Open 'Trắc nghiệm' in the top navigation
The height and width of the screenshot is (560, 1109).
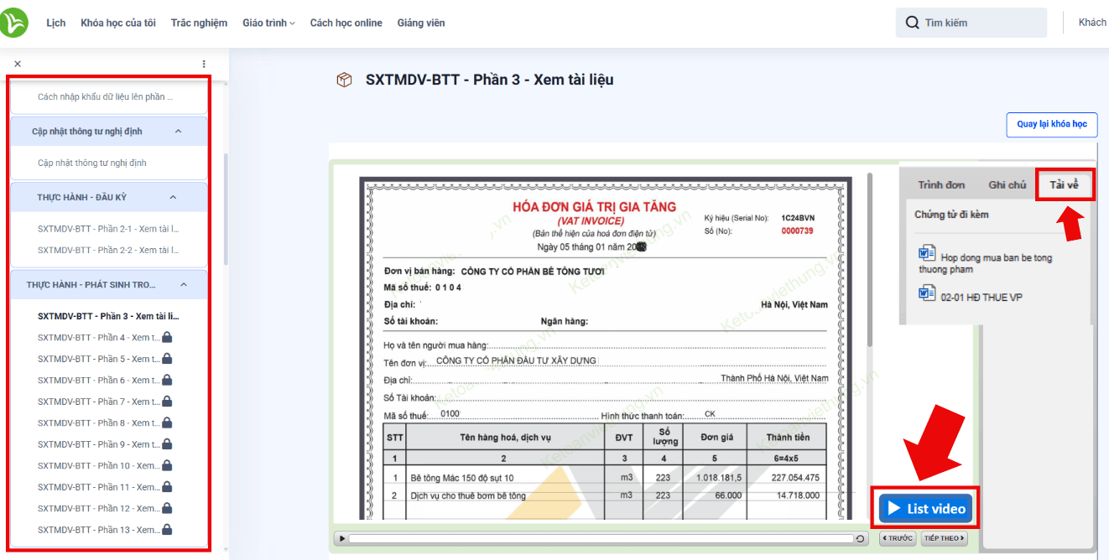click(199, 23)
